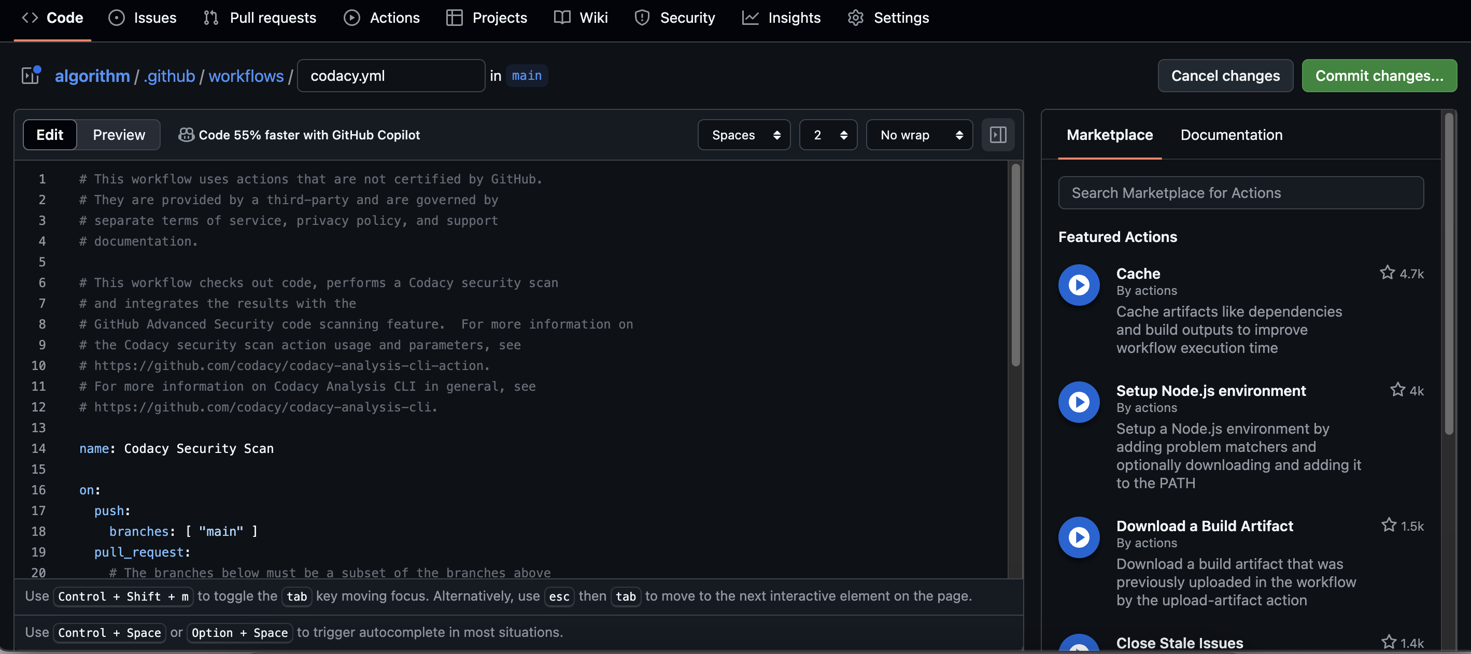Click the Cache action play icon
Viewport: 1471px width, 654px height.
click(1078, 285)
